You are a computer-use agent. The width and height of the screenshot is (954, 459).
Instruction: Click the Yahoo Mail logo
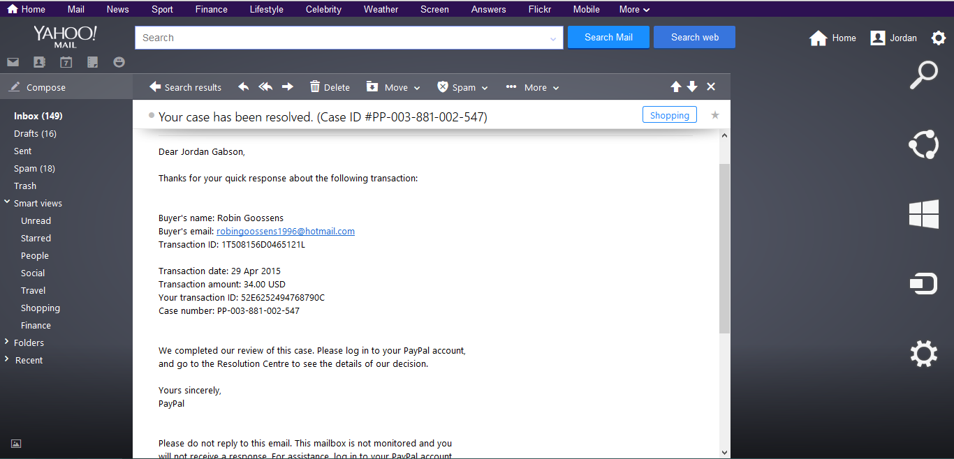click(65, 37)
